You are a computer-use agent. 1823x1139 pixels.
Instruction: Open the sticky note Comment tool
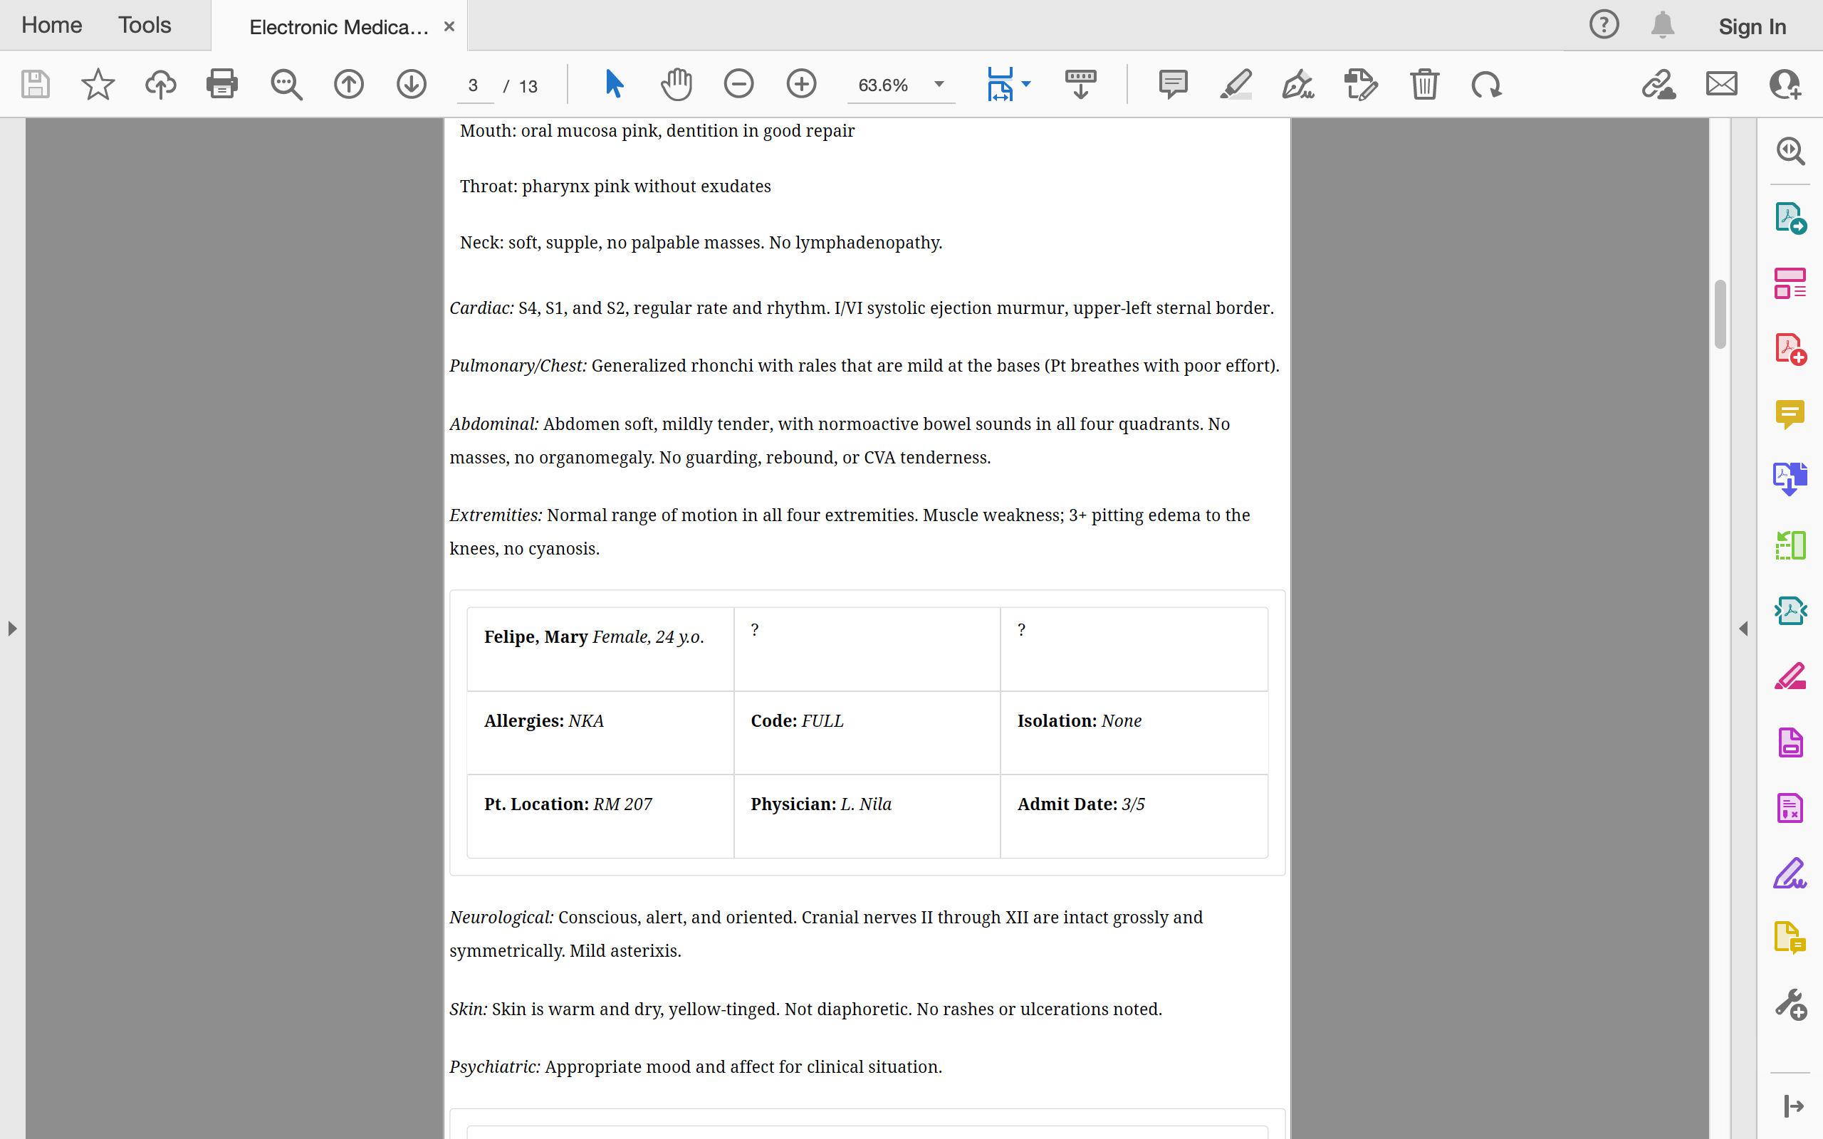(1173, 83)
